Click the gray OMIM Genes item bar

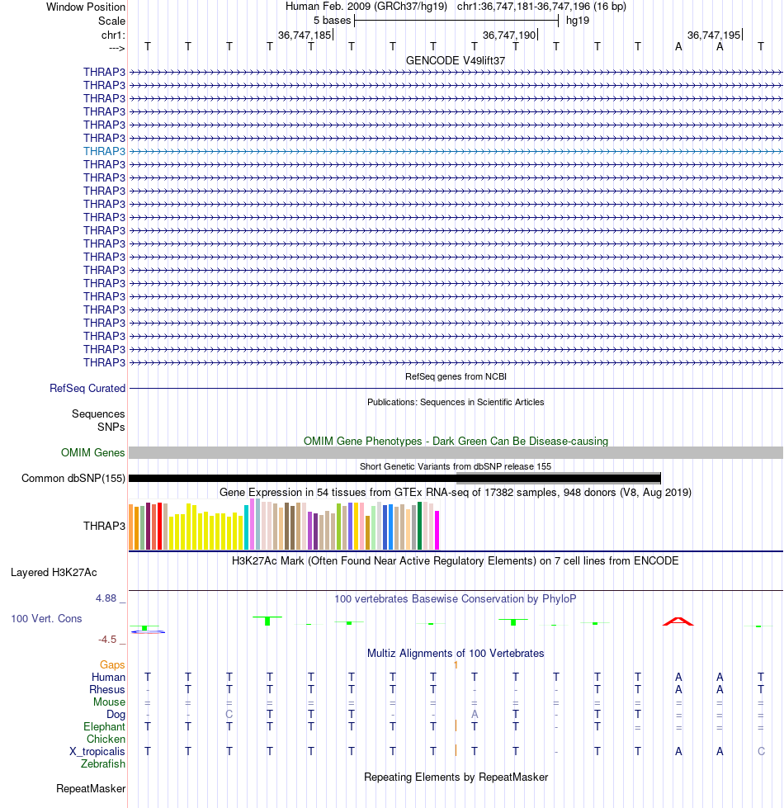[456, 453]
